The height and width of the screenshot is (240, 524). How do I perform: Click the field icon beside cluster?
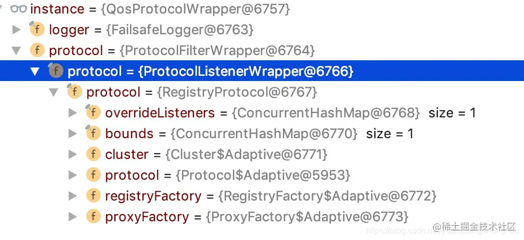point(93,154)
